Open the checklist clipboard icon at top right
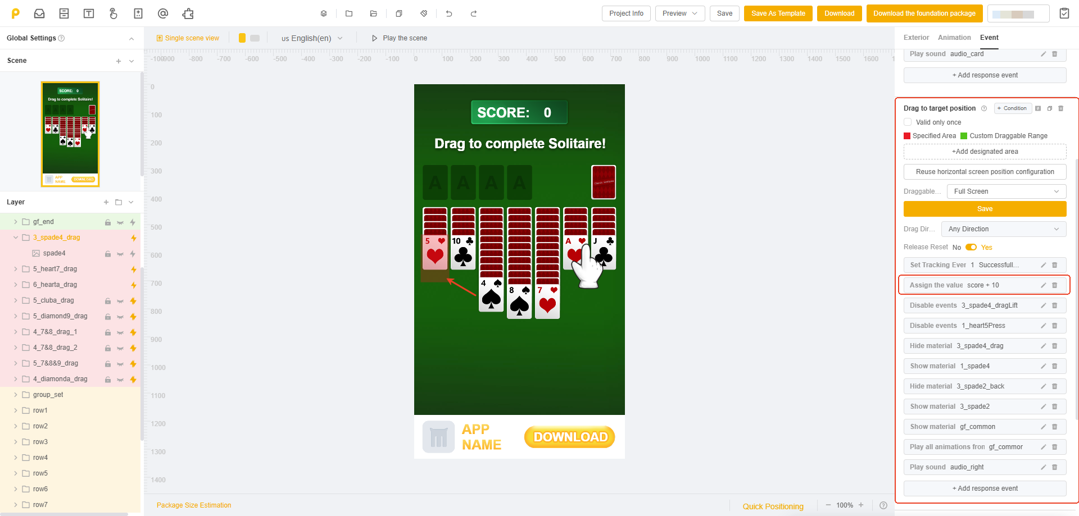The image size is (1079, 516). (1064, 13)
